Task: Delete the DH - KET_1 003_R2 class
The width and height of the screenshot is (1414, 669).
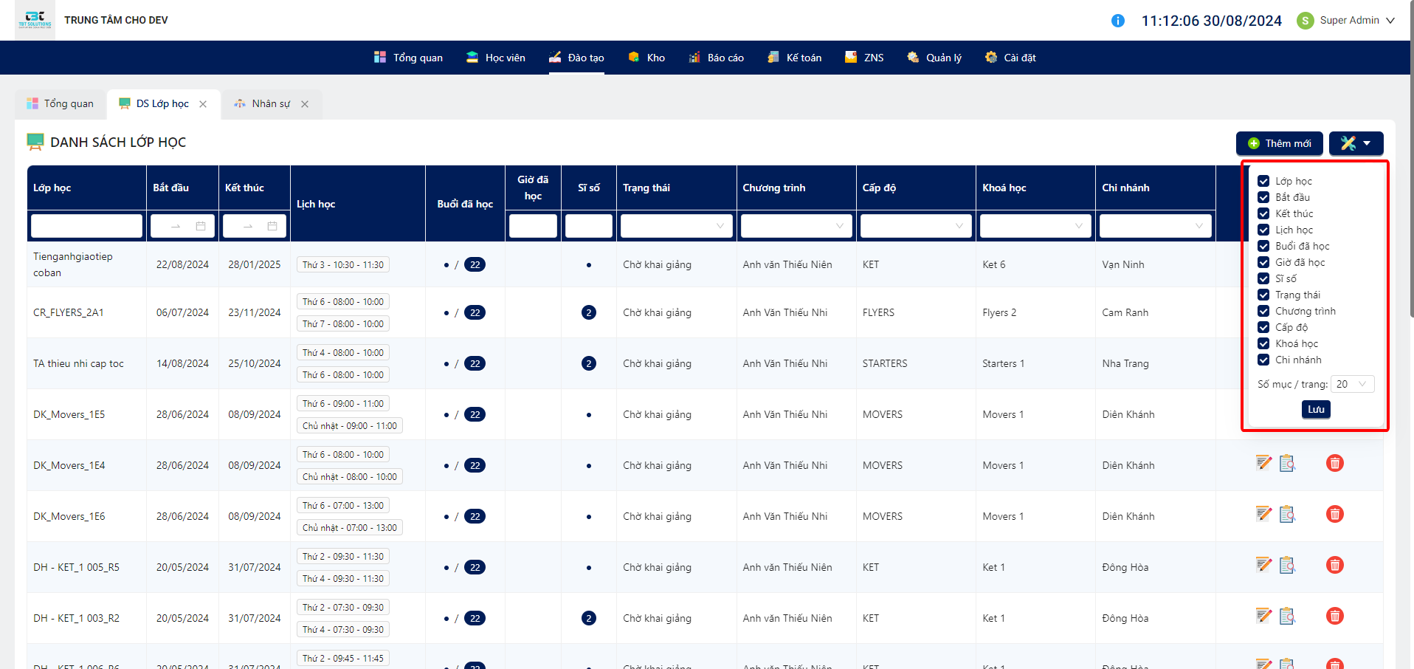Action: (1335, 616)
